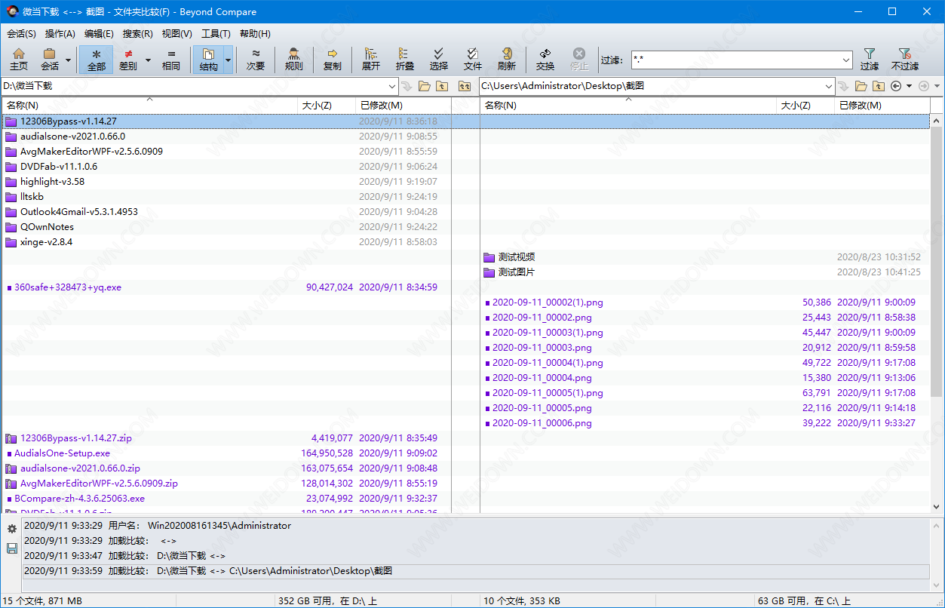The image size is (945, 608).
Task: Open left path D:\微当下载 dropdown
Action: [x=391, y=86]
